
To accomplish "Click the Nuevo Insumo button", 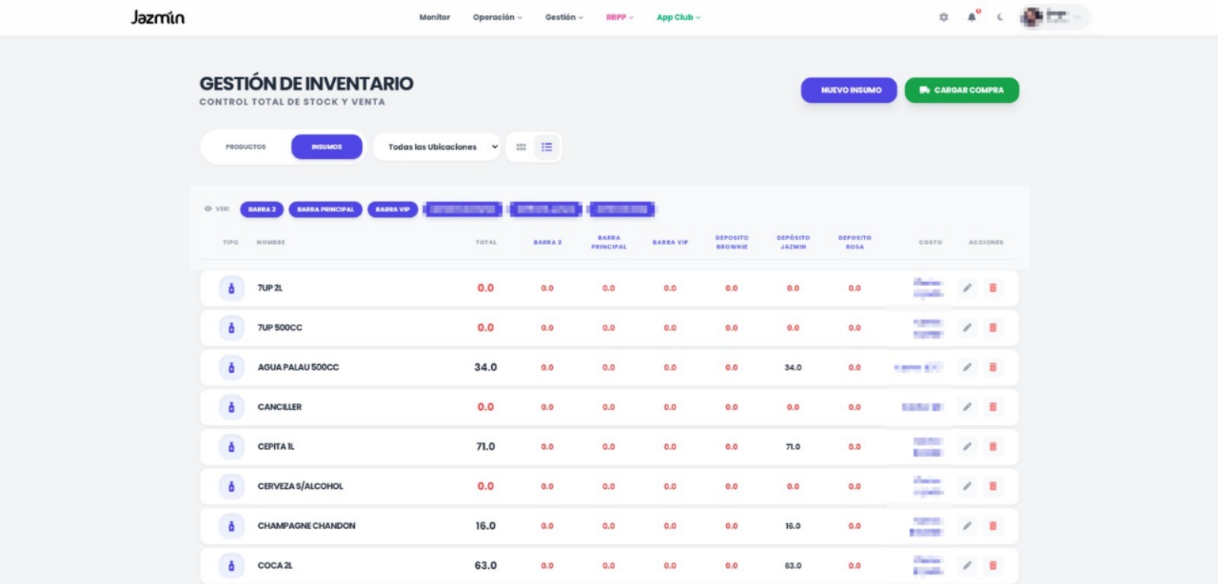I will [849, 90].
